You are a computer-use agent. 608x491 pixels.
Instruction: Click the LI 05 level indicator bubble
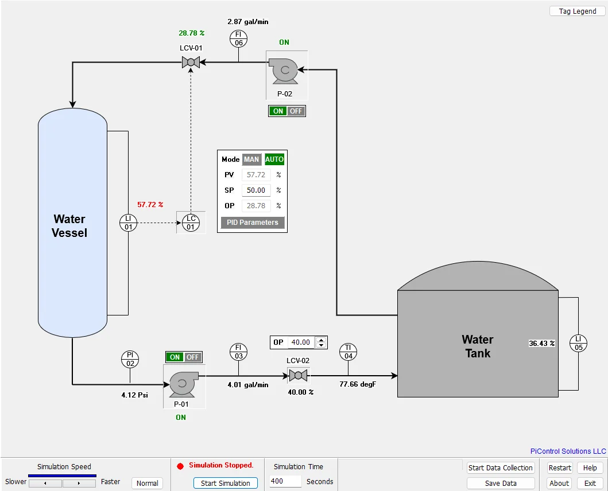pos(578,343)
